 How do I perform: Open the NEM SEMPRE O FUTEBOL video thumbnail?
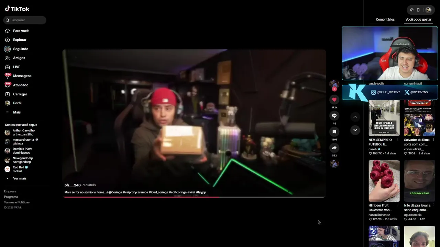(x=384, y=118)
